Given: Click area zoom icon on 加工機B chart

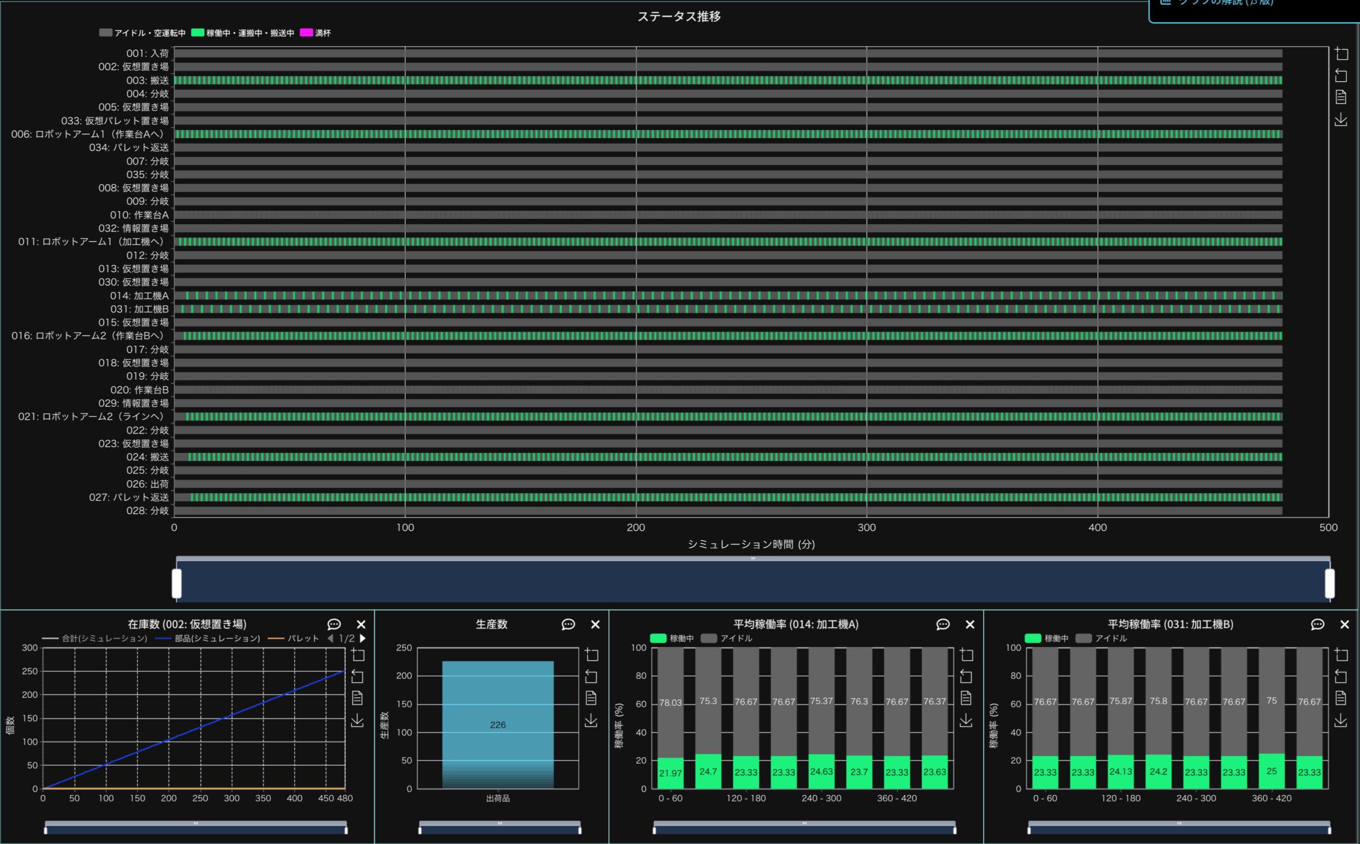Looking at the screenshot, I should 1341,654.
